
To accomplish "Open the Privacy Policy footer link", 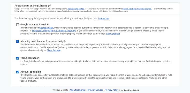I will point(112,90).
